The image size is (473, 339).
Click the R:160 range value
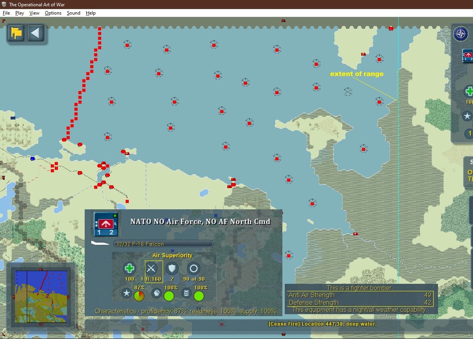pyautogui.click(x=154, y=279)
